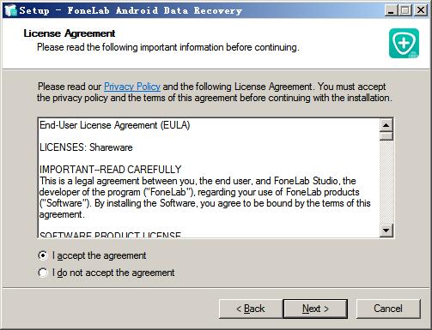Minimize the Setup window
This screenshot has height=330, width=432.
point(390,10)
